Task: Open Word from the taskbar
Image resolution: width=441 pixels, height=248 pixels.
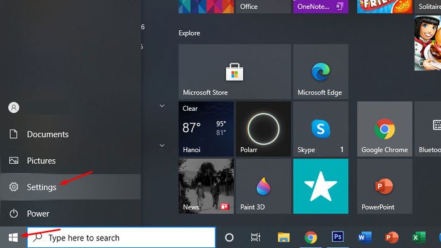Action: (x=365, y=237)
